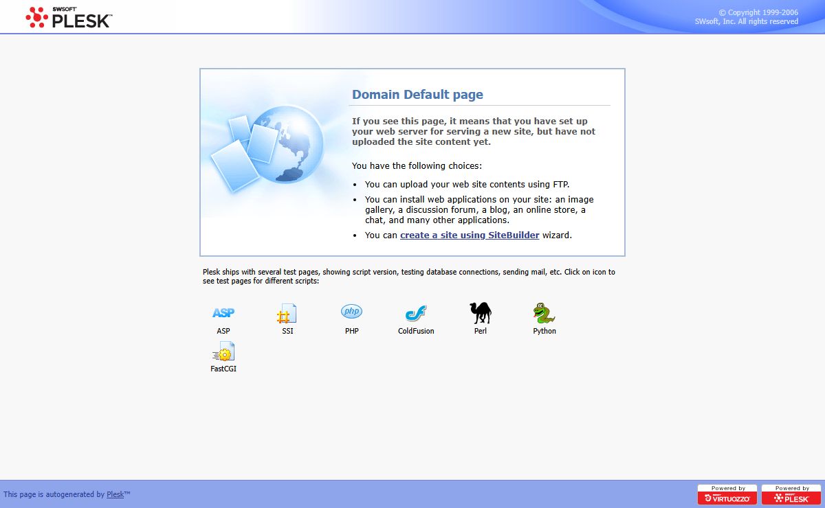Image resolution: width=825 pixels, height=508 pixels.
Task: Open the Python snake icon
Action: 544,314
